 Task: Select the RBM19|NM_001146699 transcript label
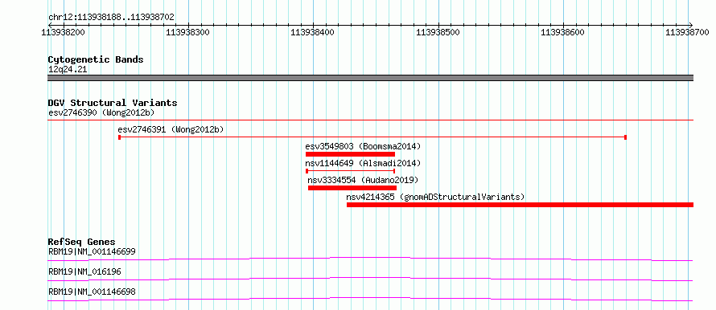pos(92,251)
